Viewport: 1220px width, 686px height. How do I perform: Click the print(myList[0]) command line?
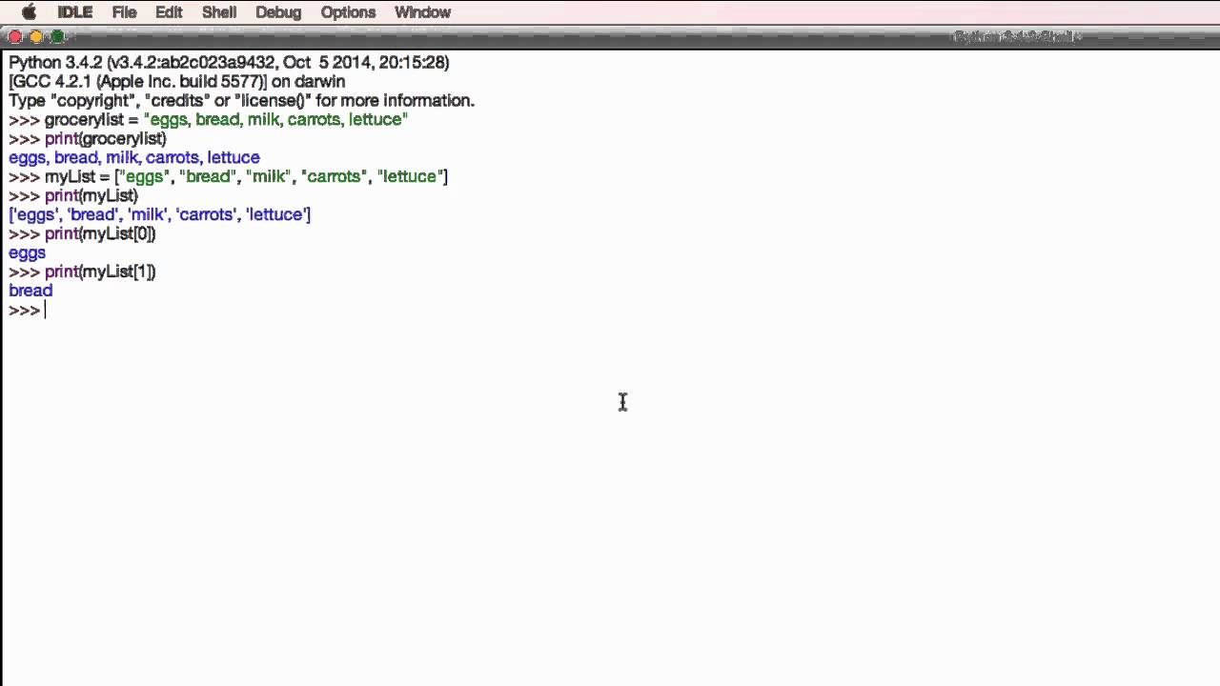point(82,233)
